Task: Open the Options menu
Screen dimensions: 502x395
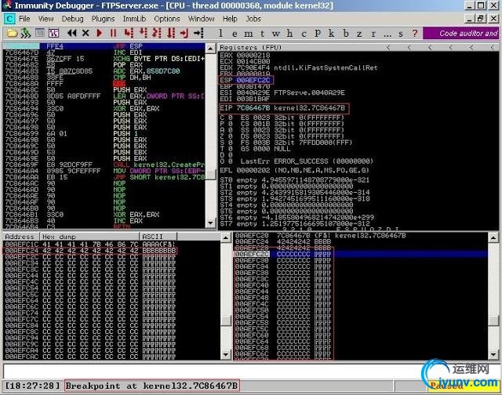Action: (167, 19)
